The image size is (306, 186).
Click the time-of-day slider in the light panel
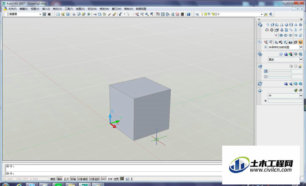coord(279,77)
